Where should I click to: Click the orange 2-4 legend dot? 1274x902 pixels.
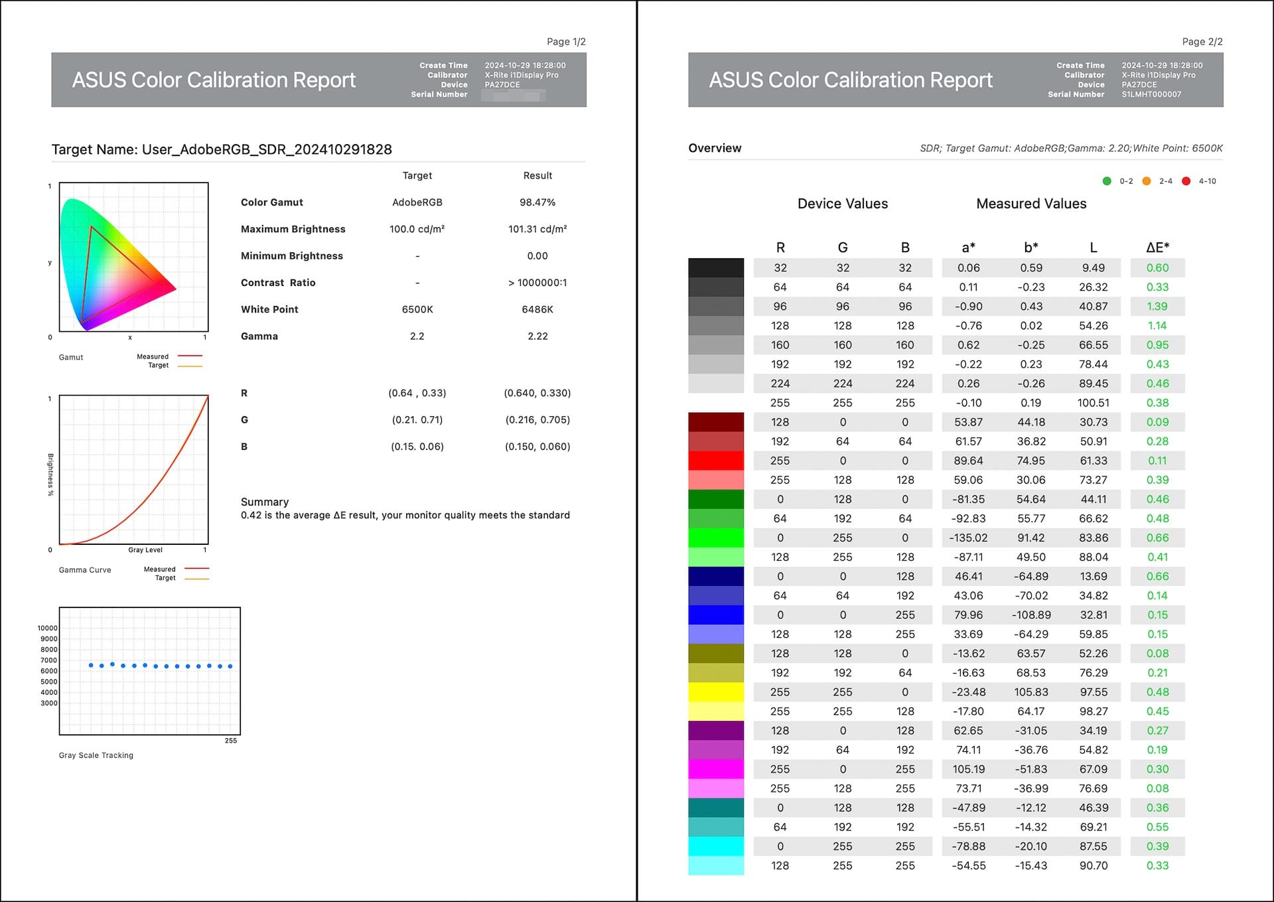pyautogui.click(x=1146, y=181)
